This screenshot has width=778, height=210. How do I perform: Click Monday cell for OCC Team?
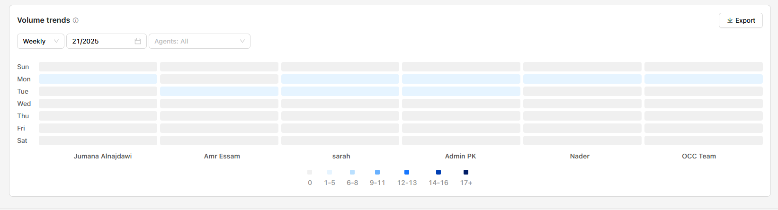click(704, 79)
